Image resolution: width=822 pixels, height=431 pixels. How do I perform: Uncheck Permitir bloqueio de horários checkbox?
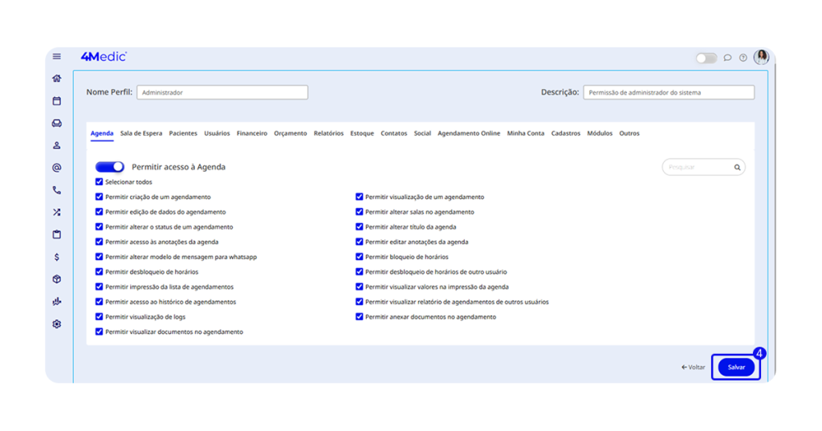(x=360, y=257)
